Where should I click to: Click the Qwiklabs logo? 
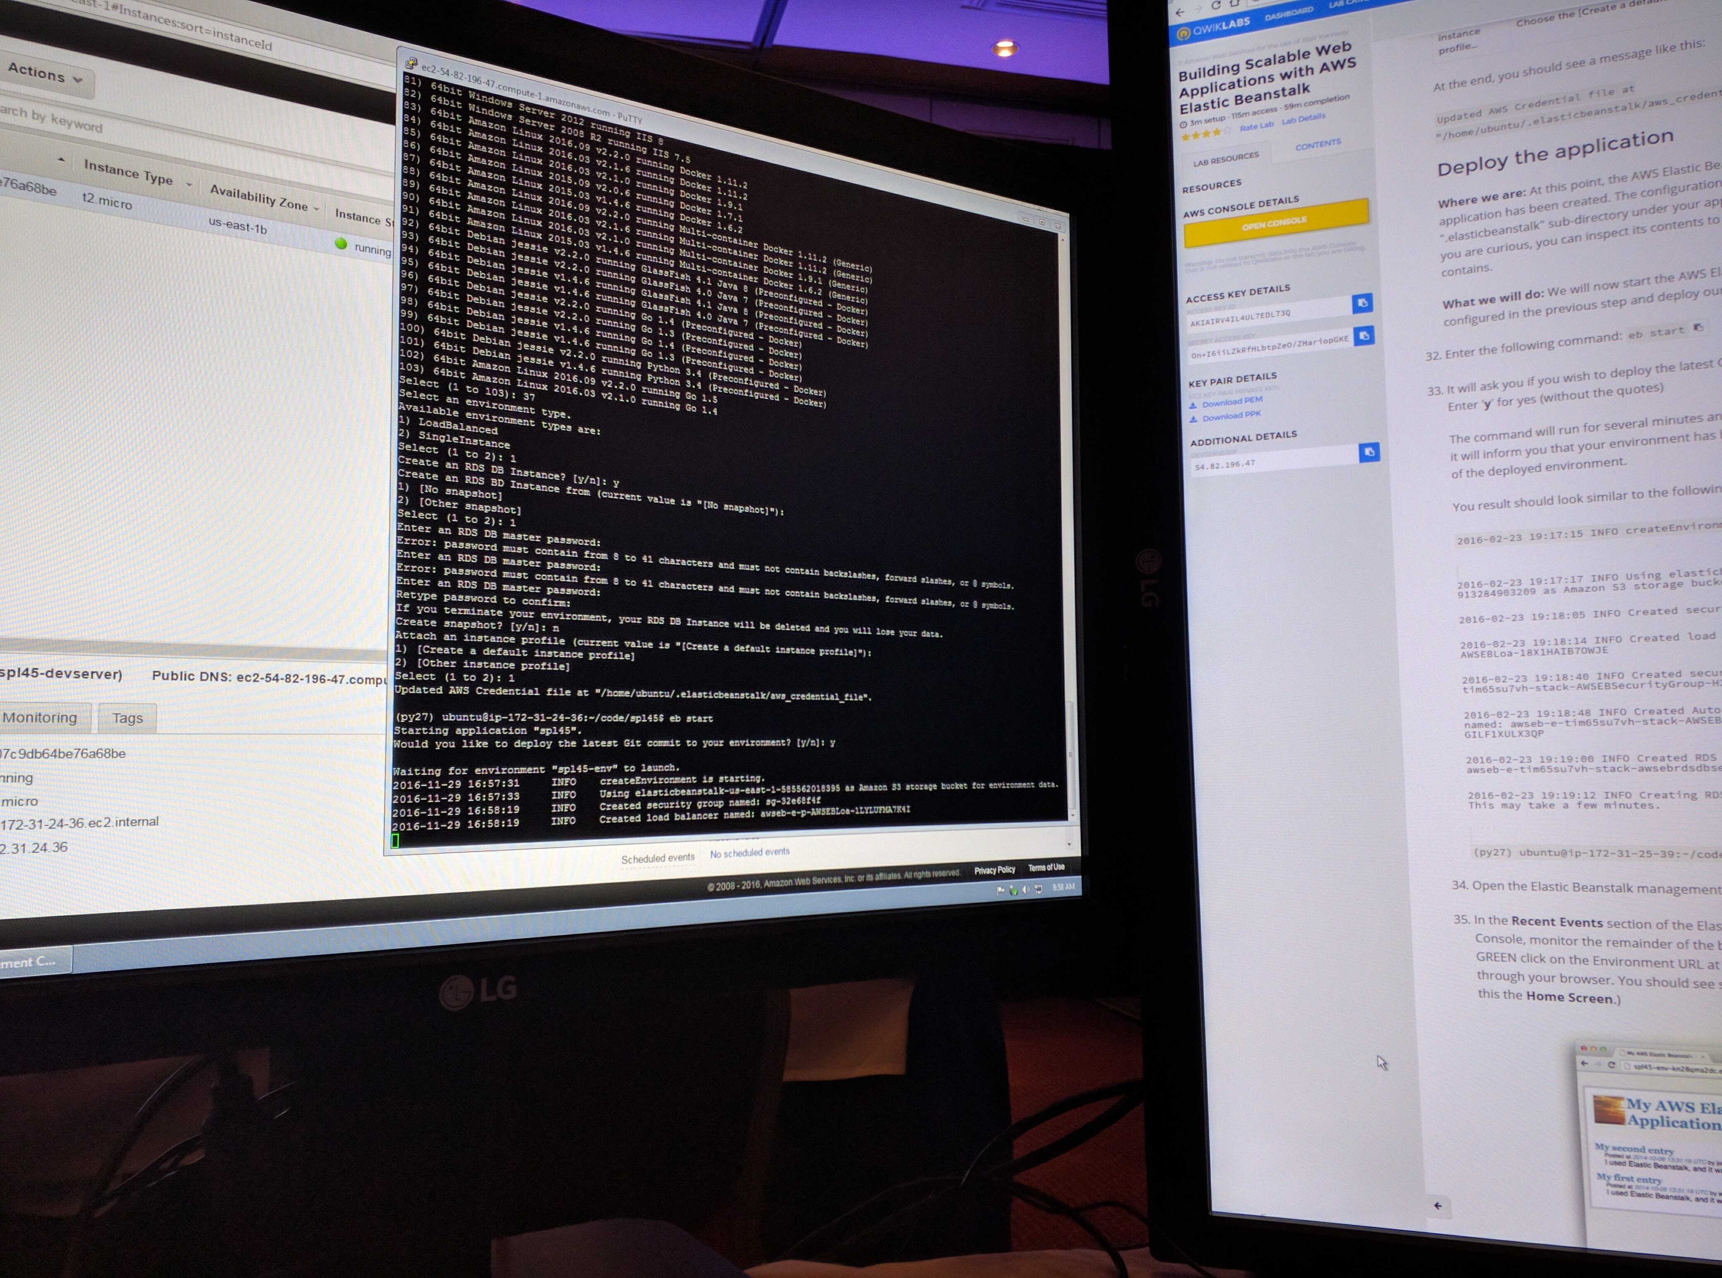click(1213, 28)
